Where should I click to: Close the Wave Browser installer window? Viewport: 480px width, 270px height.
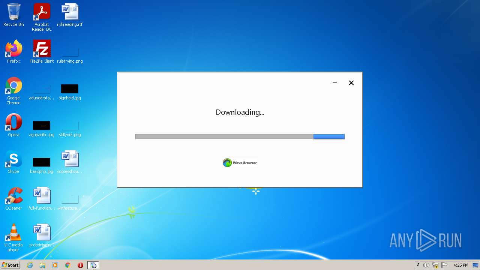coord(351,83)
